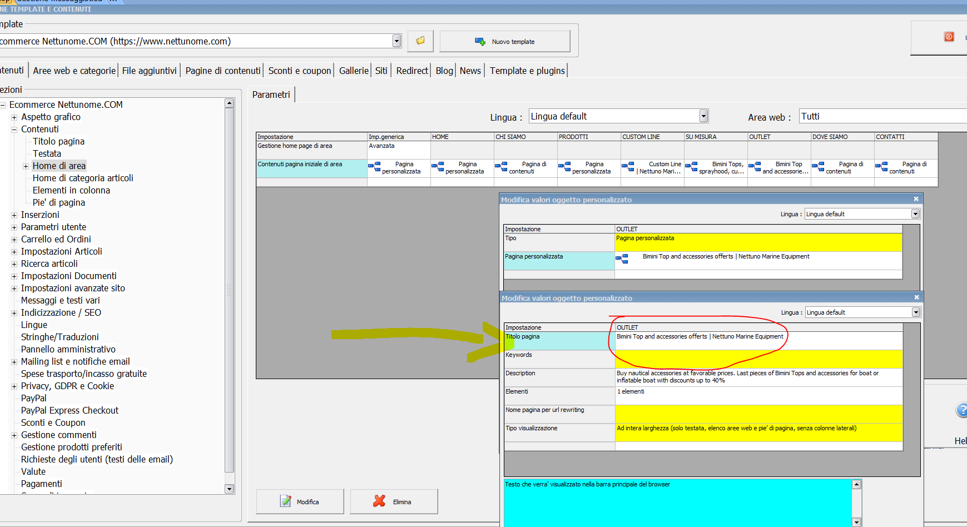Click the yellow Keywords value cell

click(x=759, y=359)
